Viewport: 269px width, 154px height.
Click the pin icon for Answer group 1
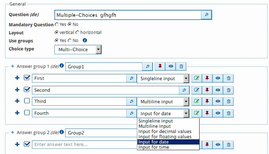160,66
